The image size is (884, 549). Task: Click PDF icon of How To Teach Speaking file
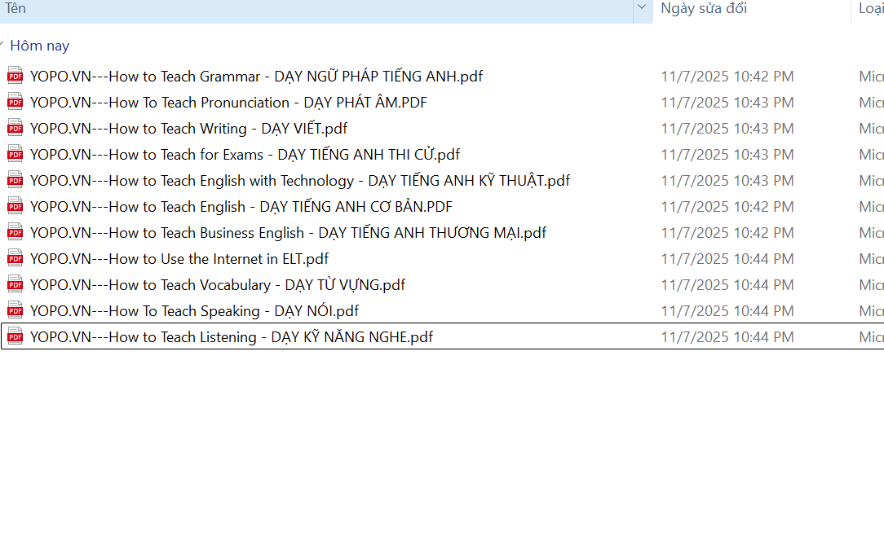15,311
